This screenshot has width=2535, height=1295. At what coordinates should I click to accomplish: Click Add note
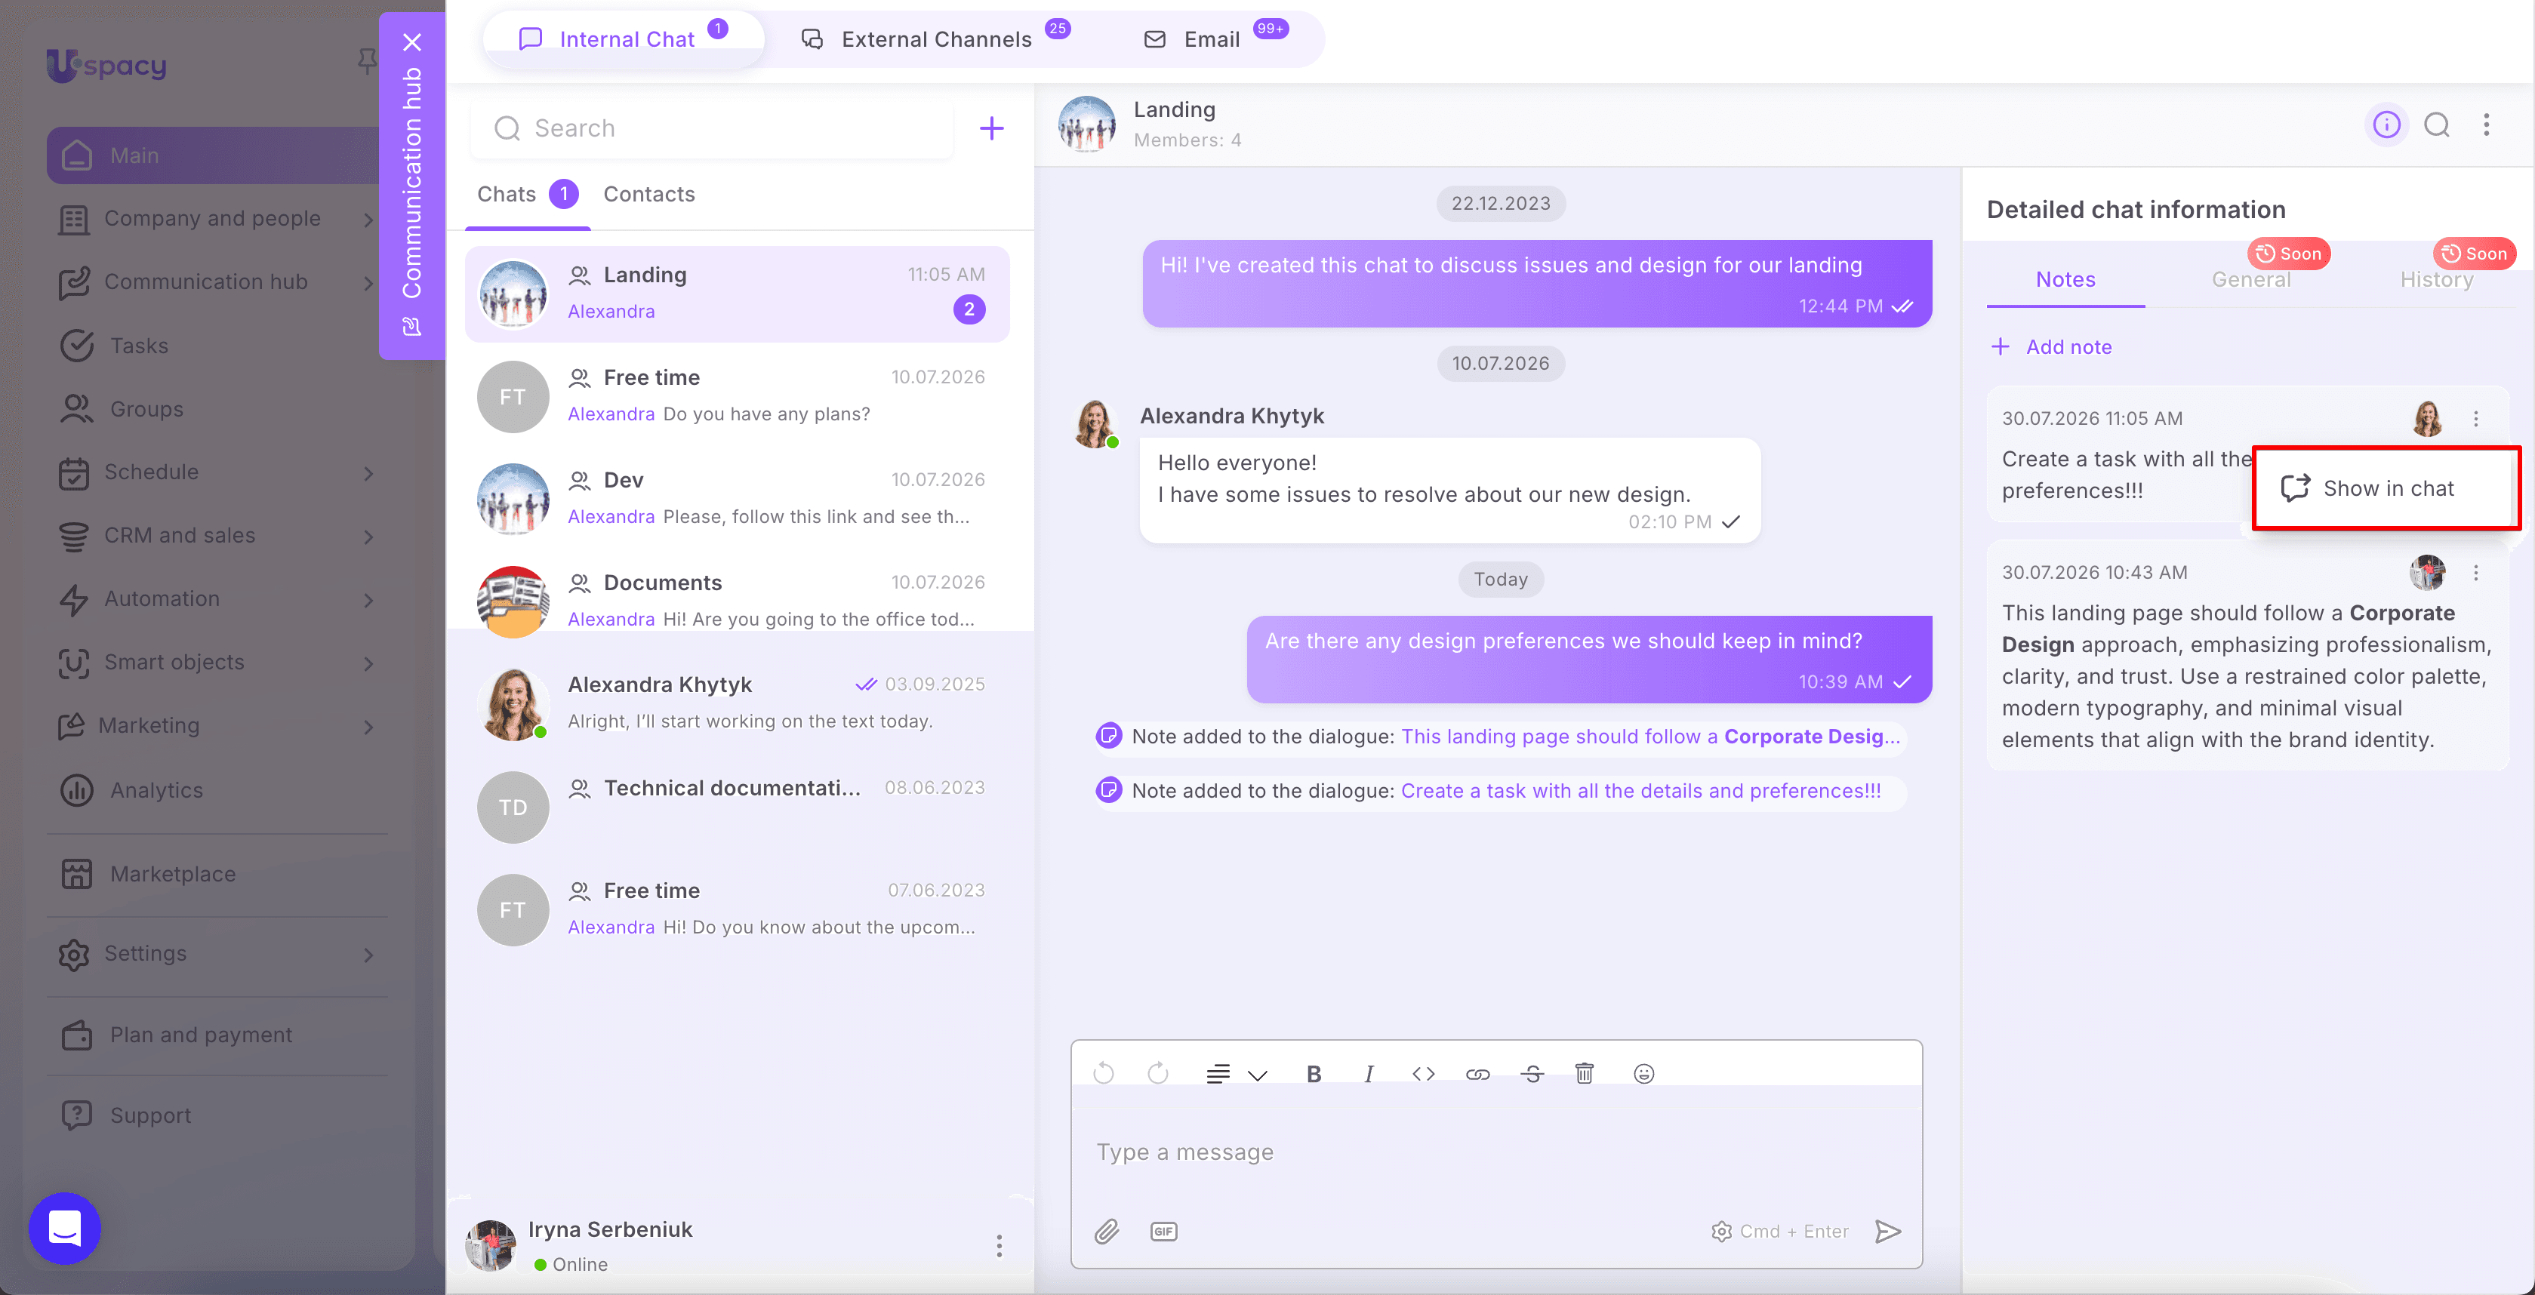pyautogui.click(x=2051, y=346)
